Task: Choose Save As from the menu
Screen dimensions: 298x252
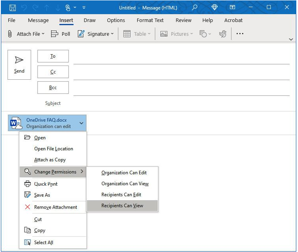Action: click(53, 195)
